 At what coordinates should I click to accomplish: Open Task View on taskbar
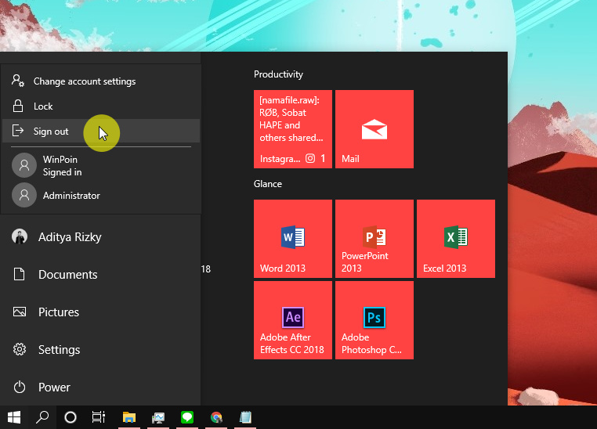(x=99, y=417)
